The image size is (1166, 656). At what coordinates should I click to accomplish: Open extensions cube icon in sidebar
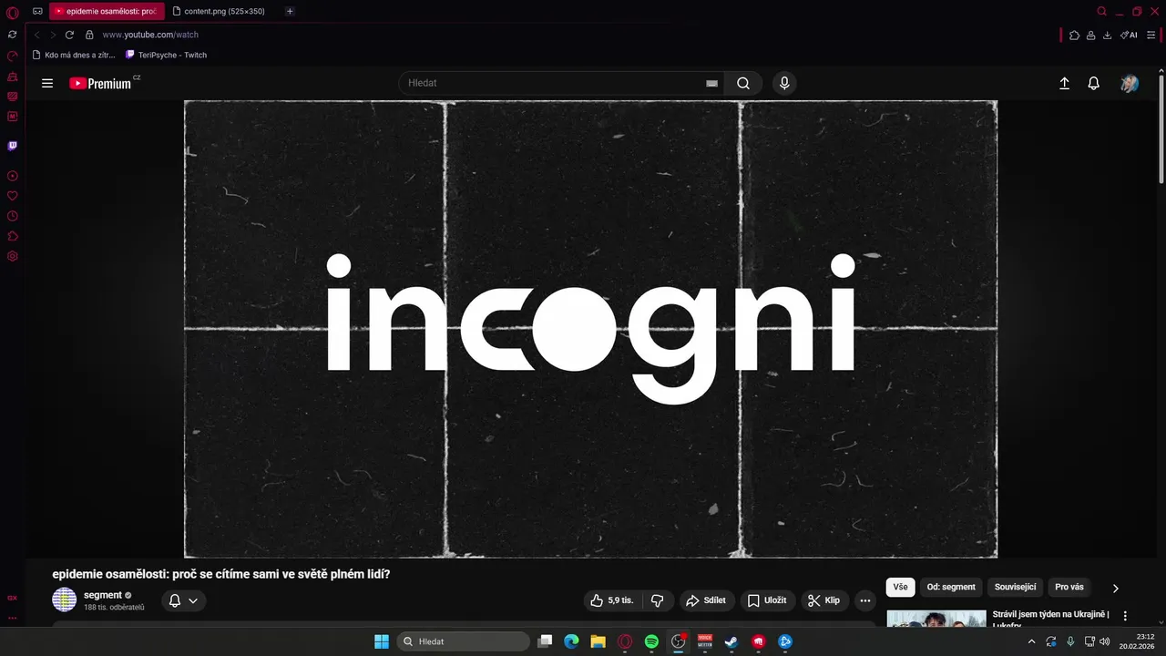tap(12, 236)
